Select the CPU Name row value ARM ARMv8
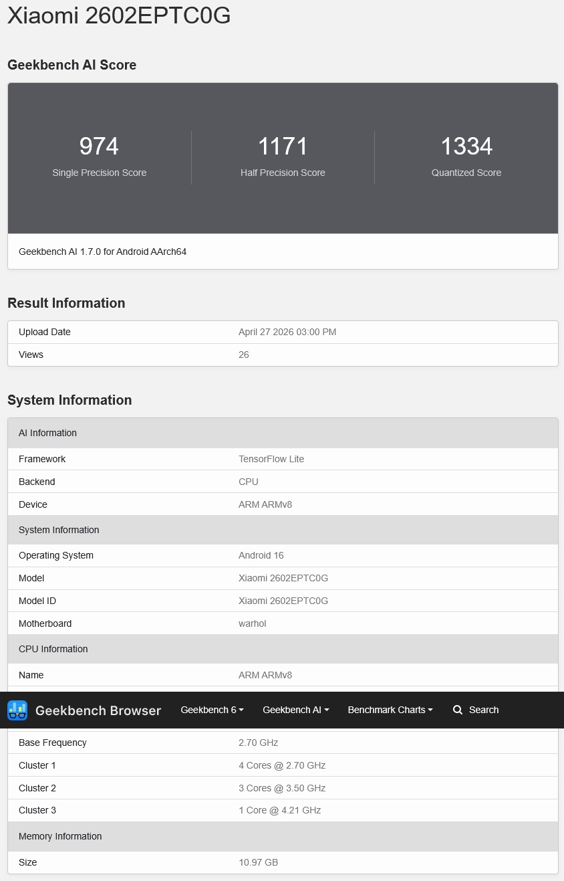 click(x=265, y=675)
